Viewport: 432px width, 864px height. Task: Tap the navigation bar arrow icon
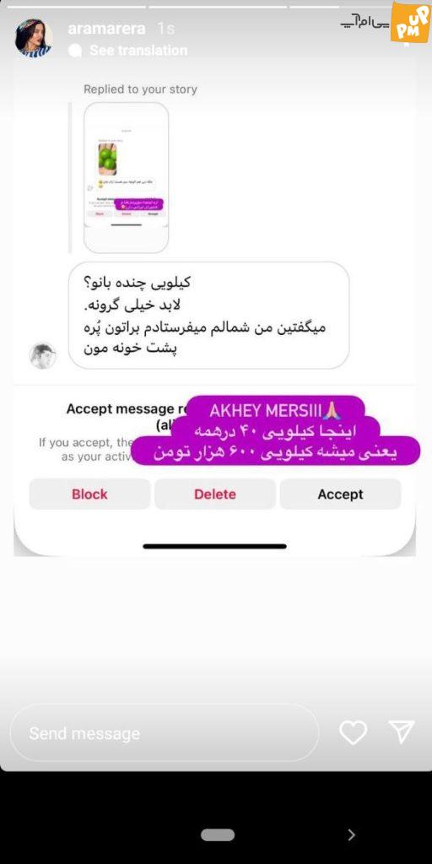tap(351, 834)
